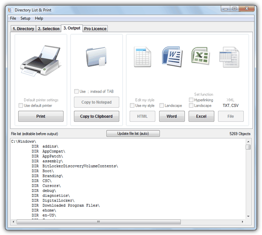Open the Setup menu
The image size is (262, 235).
[26, 19]
